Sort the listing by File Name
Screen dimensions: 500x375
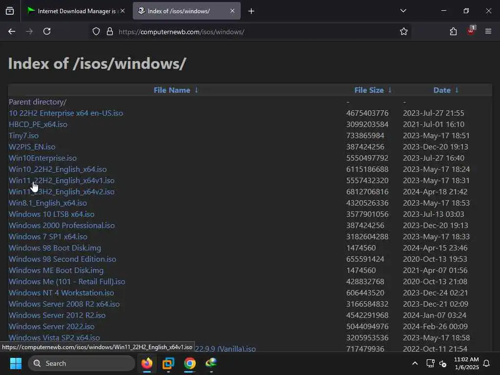[172, 90]
